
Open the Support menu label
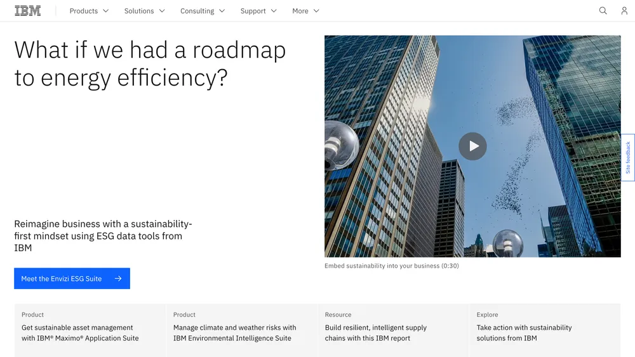point(253,11)
